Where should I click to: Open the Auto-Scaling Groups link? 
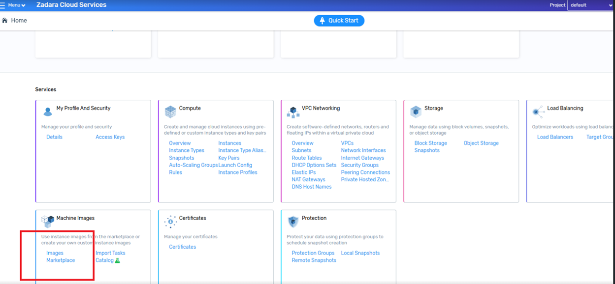pyautogui.click(x=194, y=165)
